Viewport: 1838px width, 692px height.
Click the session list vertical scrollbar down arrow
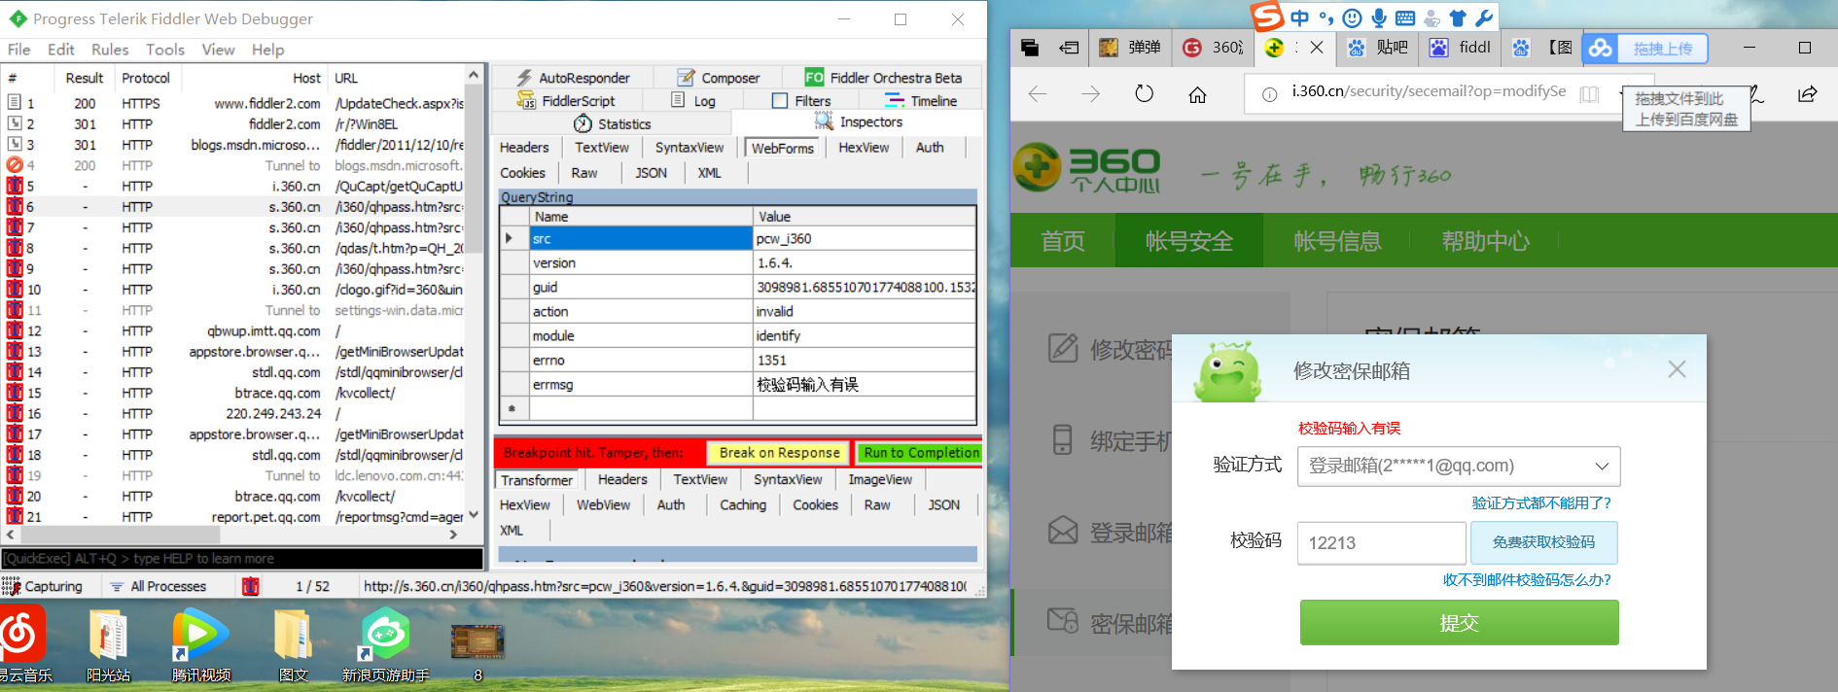(474, 515)
